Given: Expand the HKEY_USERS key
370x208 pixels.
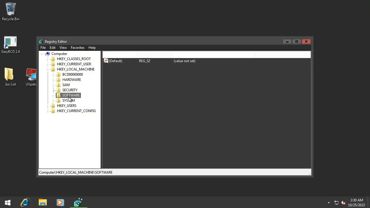Looking at the screenshot, I should (48, 106).
